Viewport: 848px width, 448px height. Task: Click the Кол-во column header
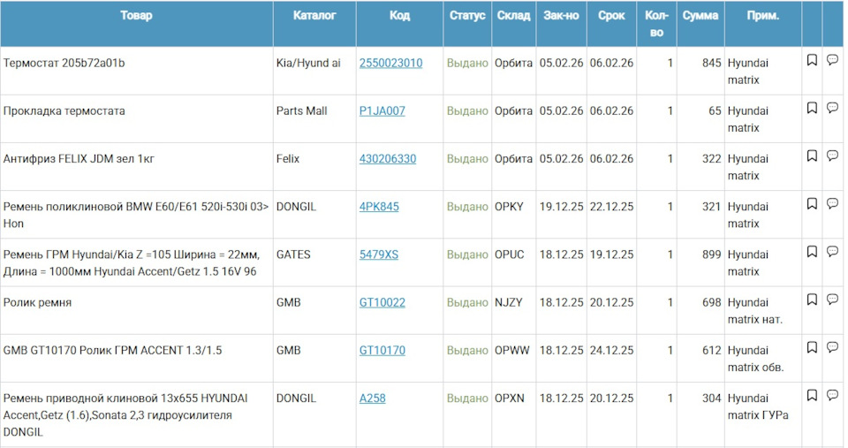tap(656, 24)
